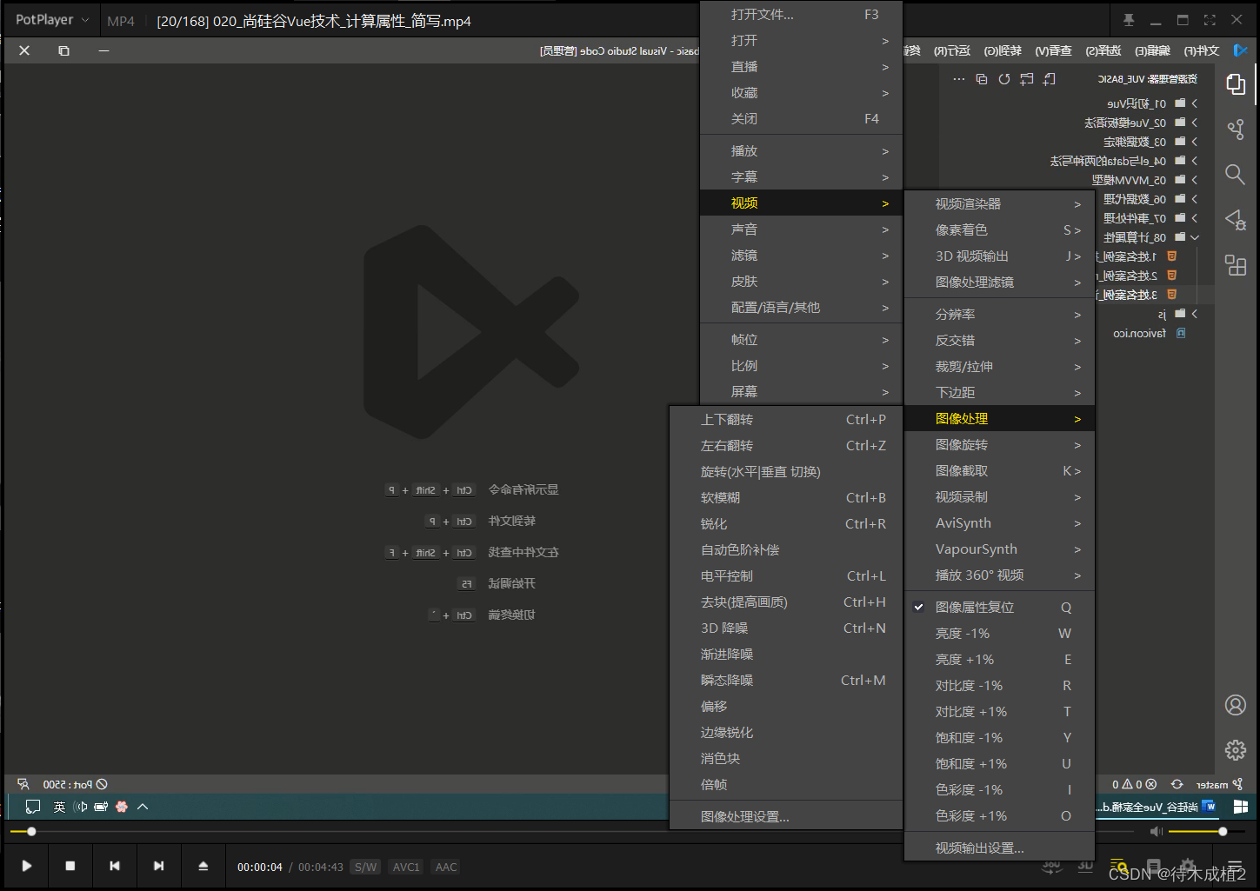Open the 皮肤 menu entry

tap(801, 282)
